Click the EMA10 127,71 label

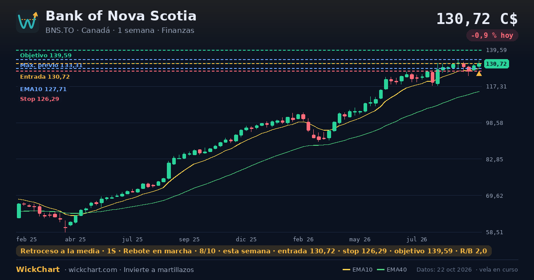(x=43, y=89)
